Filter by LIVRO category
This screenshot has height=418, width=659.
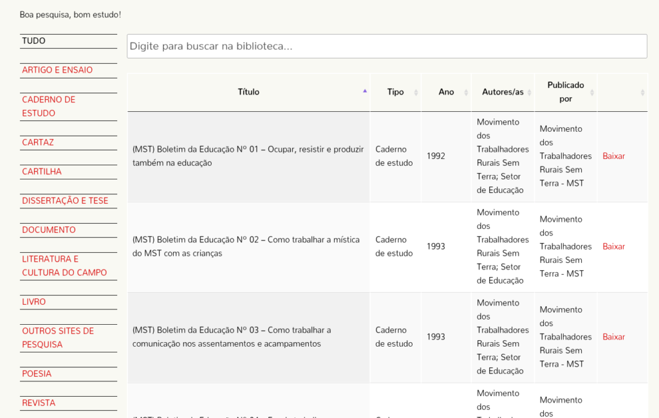33,302
